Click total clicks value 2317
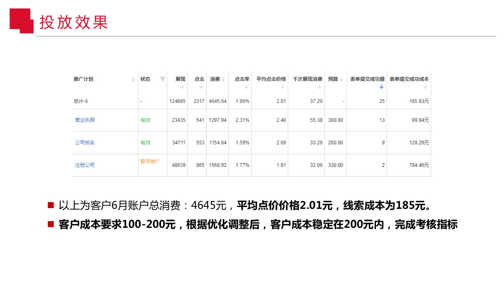The image size is (504, 284). tap(199, 101)
